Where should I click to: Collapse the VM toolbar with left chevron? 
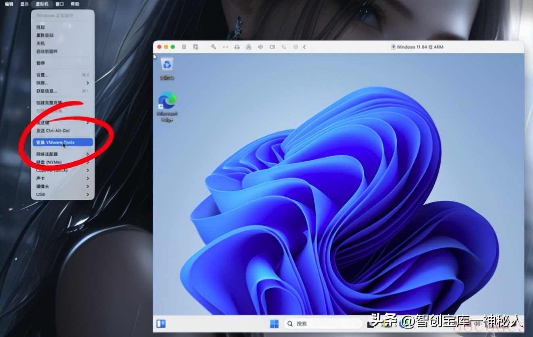[x=304, y=47]
